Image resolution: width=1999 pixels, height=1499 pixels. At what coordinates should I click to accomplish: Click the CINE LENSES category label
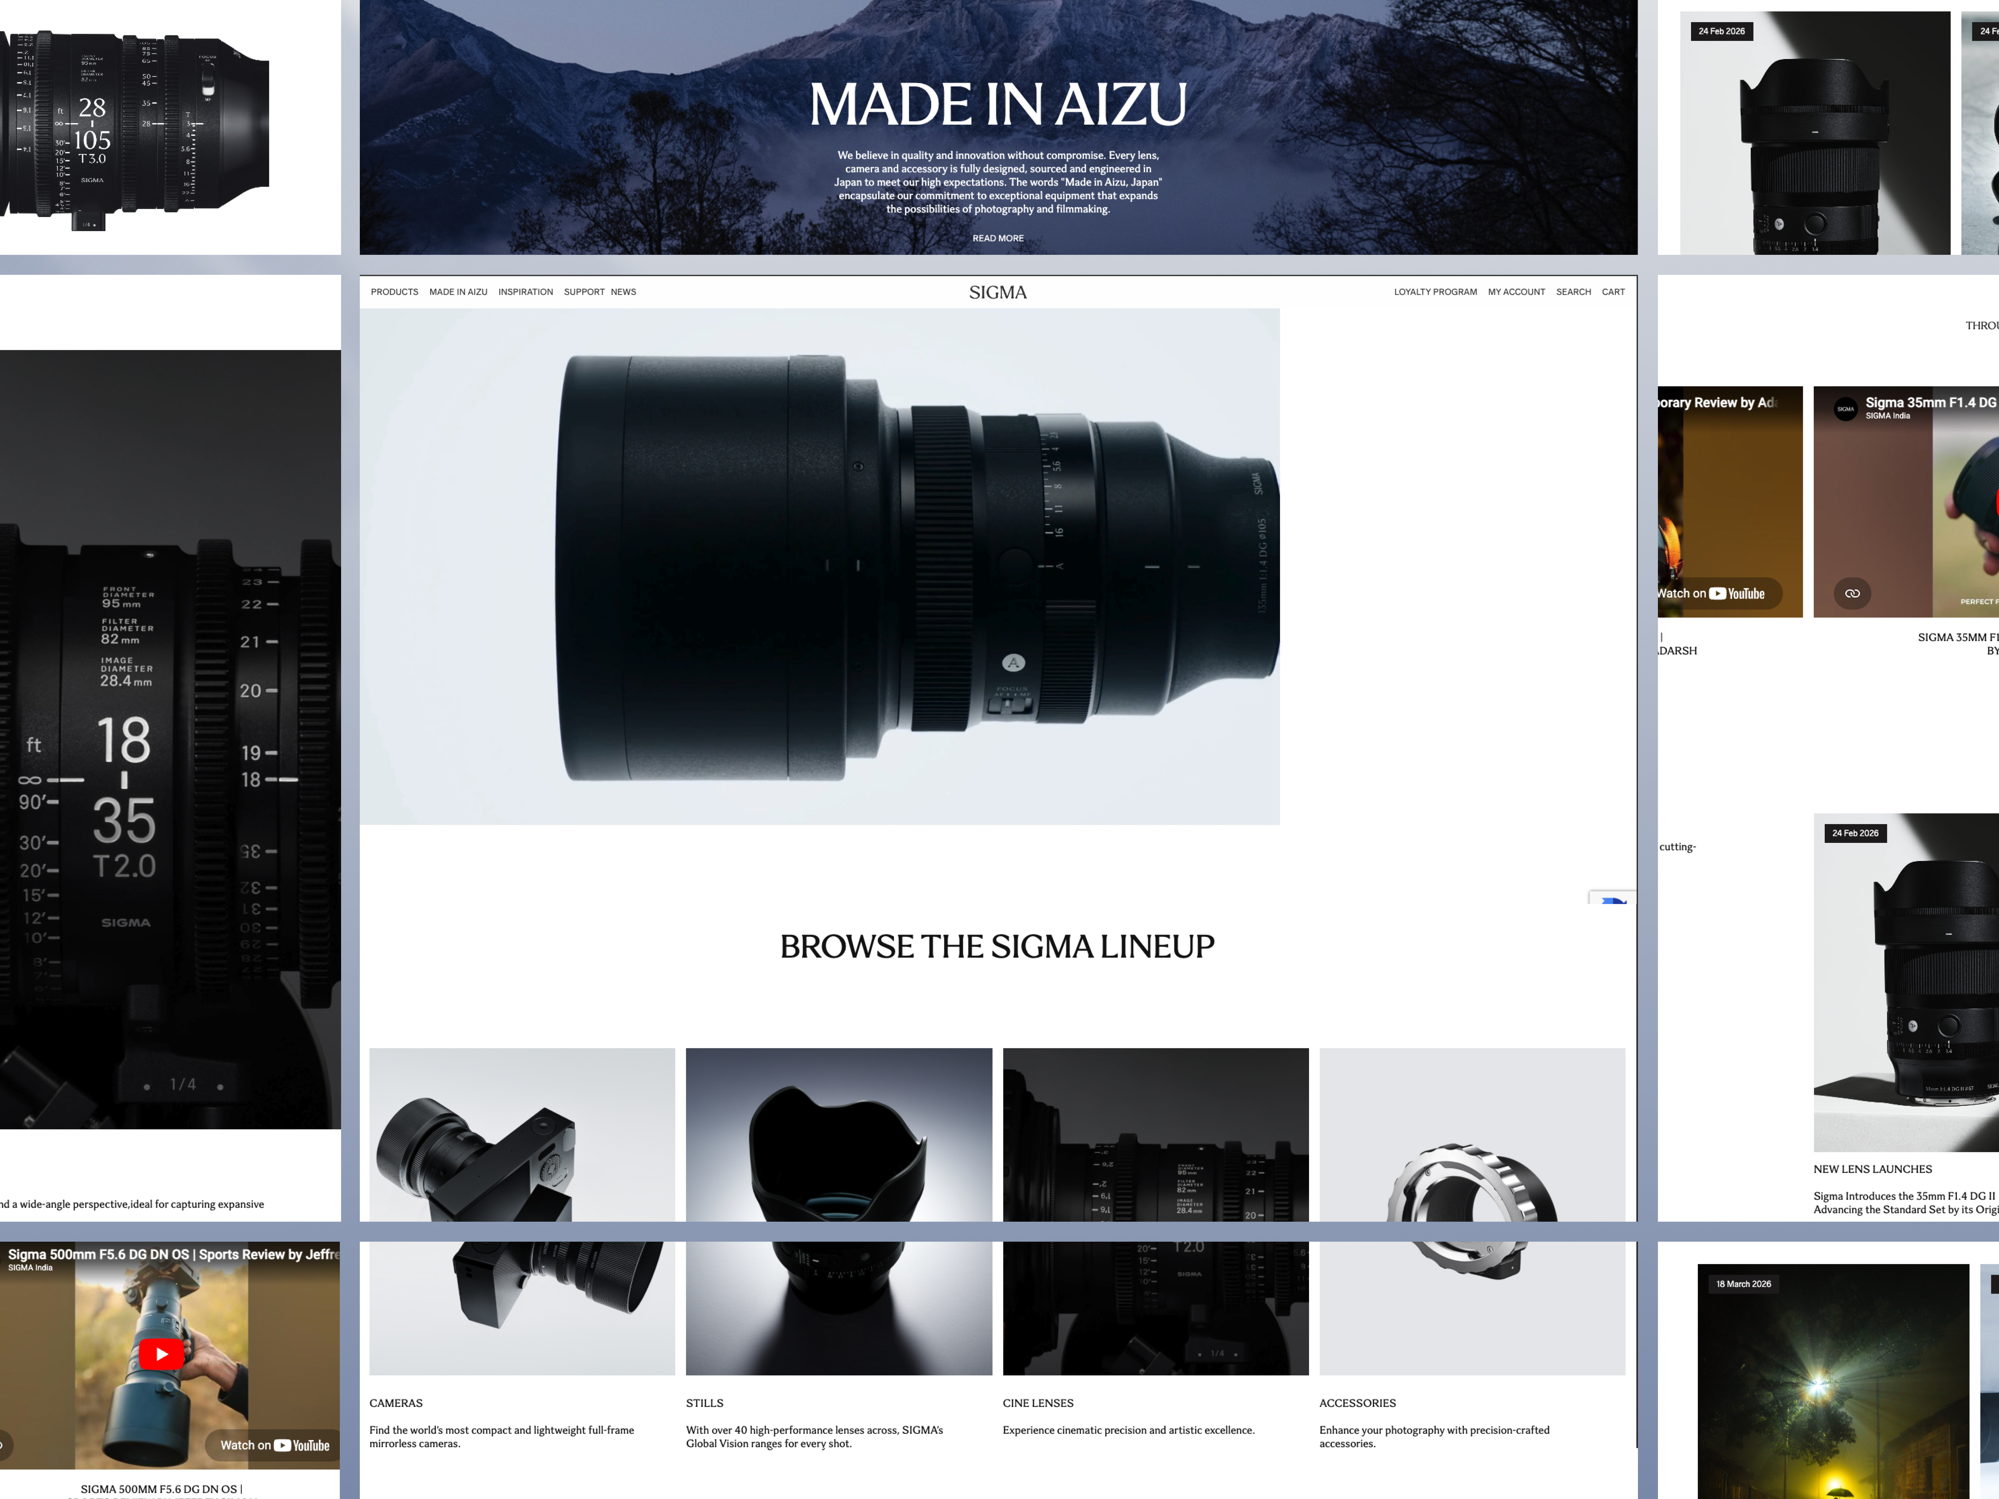point(1038,1403)
